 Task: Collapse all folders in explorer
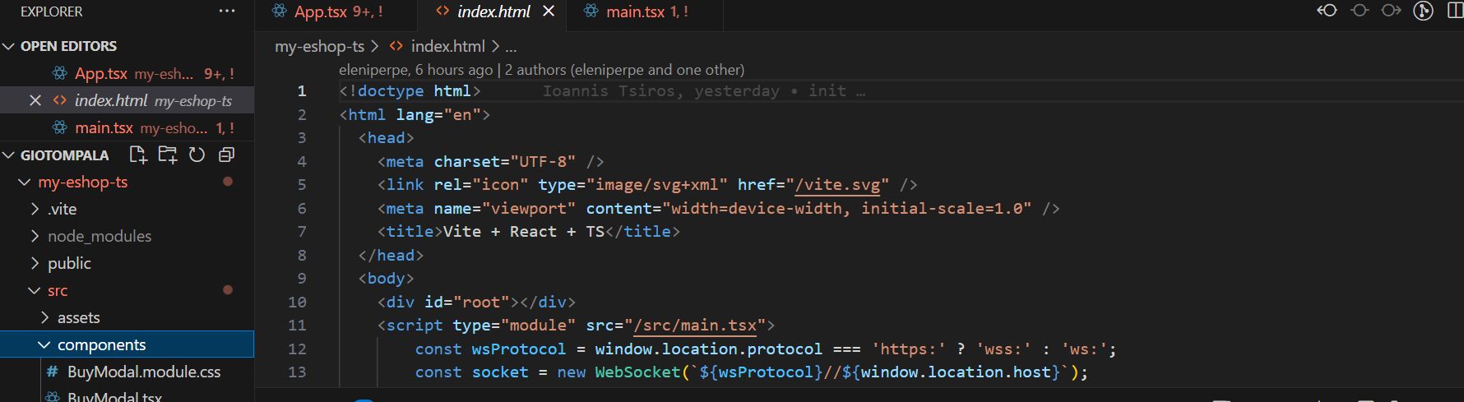pyautogui.click(x=227, y=155)
